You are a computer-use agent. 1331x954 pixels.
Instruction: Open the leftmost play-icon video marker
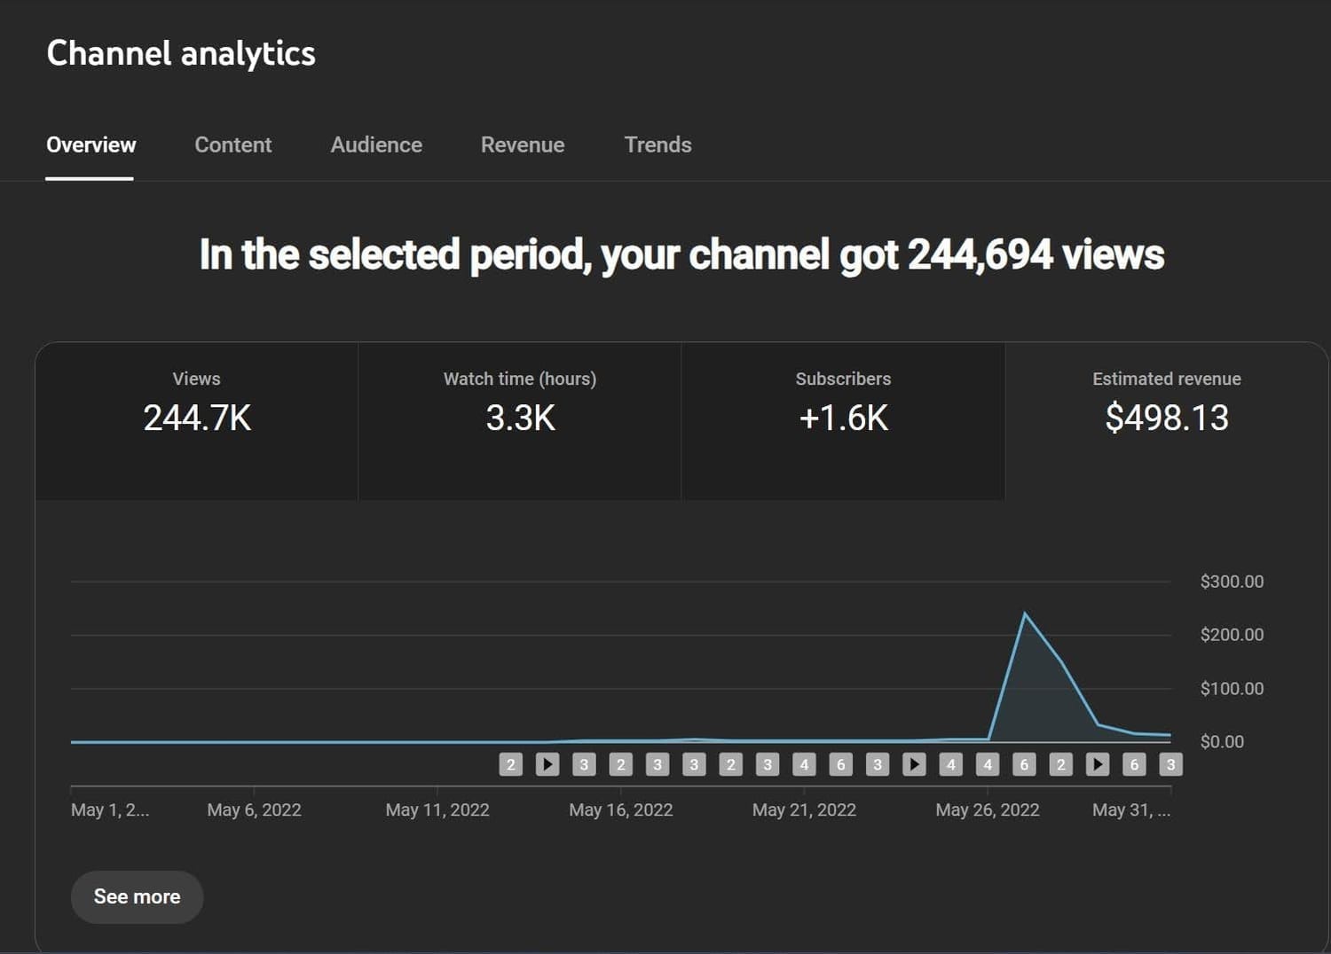coord(547,764)
